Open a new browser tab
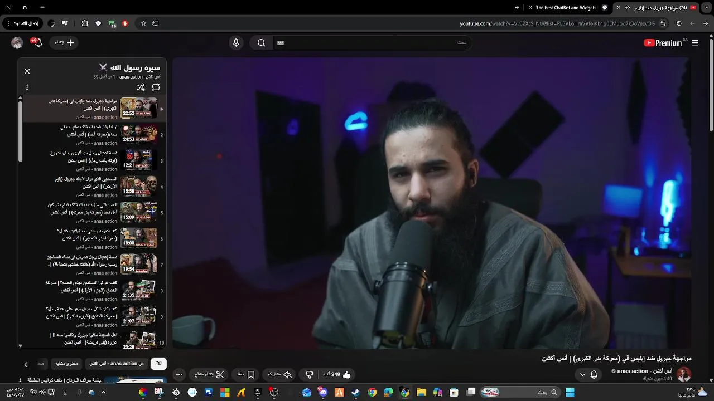The image size is (714, 401). [x=517, y=8]
